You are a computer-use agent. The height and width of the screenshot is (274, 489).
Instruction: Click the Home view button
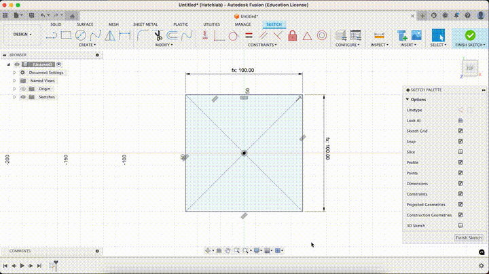coord(72,15)
